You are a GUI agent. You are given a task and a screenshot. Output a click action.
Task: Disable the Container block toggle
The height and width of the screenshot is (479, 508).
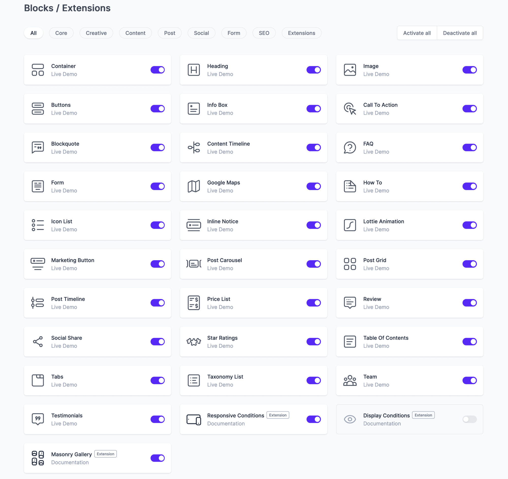tap(157, 70)
